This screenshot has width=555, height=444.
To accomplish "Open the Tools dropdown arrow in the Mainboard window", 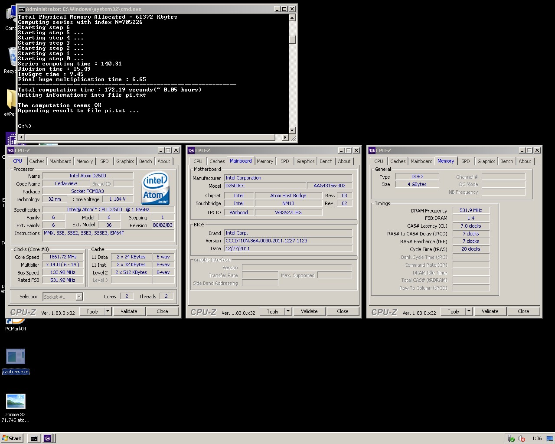I will tap(288, 311).
